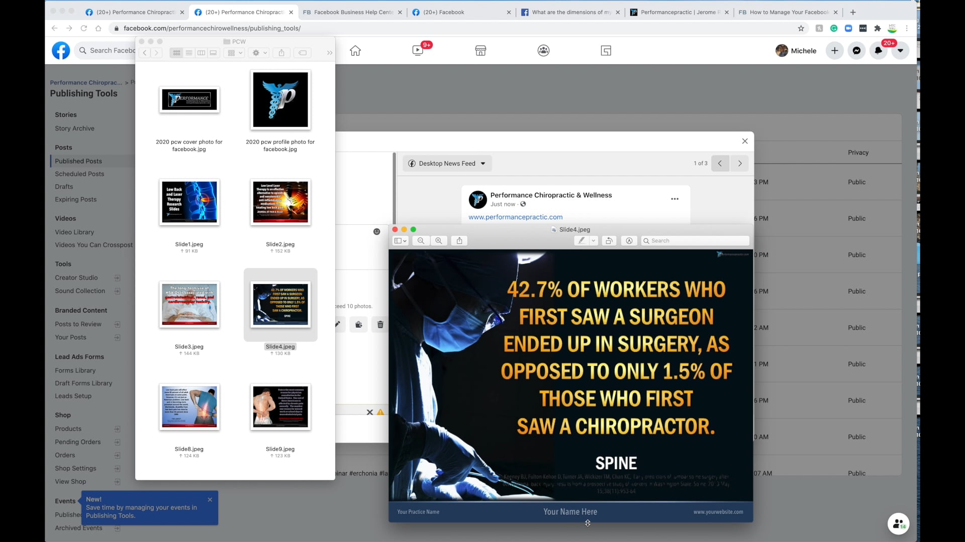Open the Account dropdown next to Michele

pos(901,51)
